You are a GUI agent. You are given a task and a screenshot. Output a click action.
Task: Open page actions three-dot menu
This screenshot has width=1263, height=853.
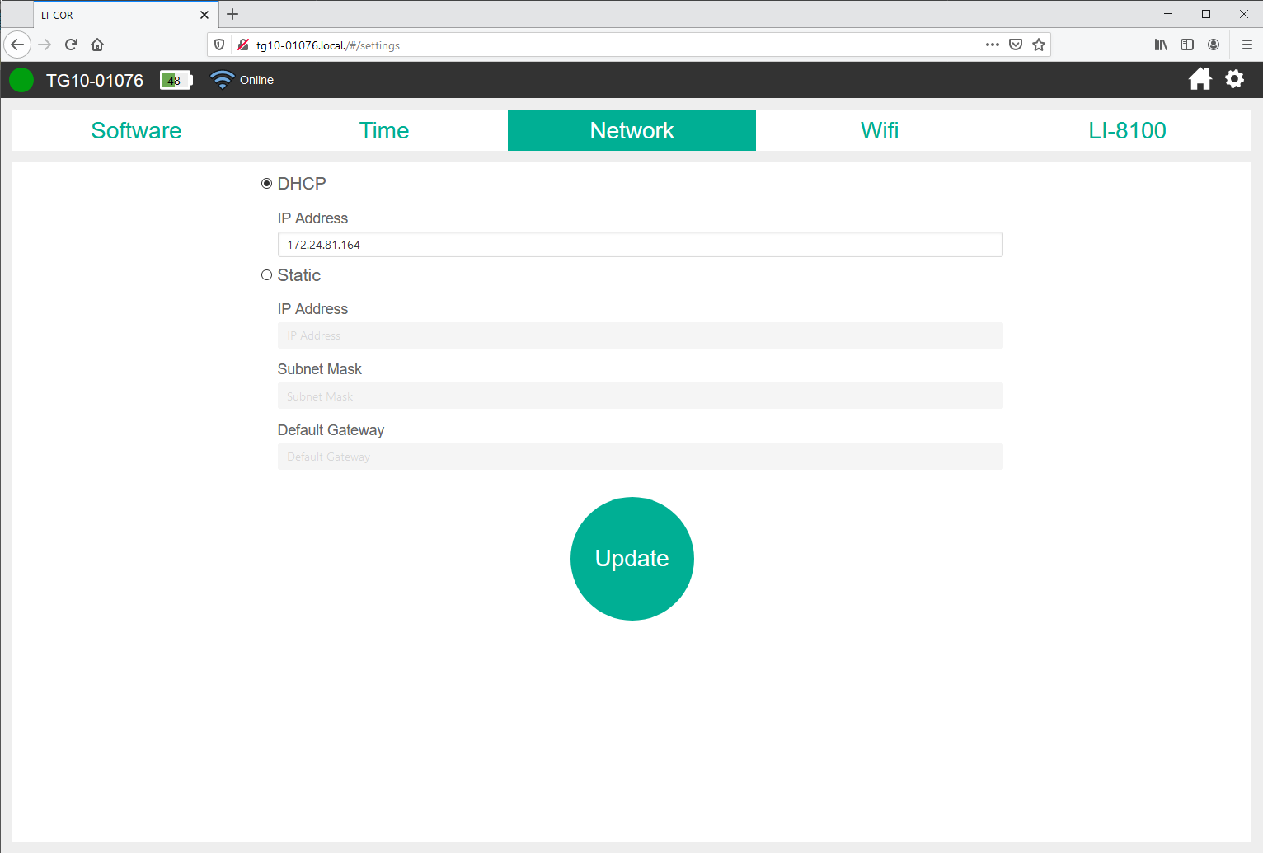992,45
